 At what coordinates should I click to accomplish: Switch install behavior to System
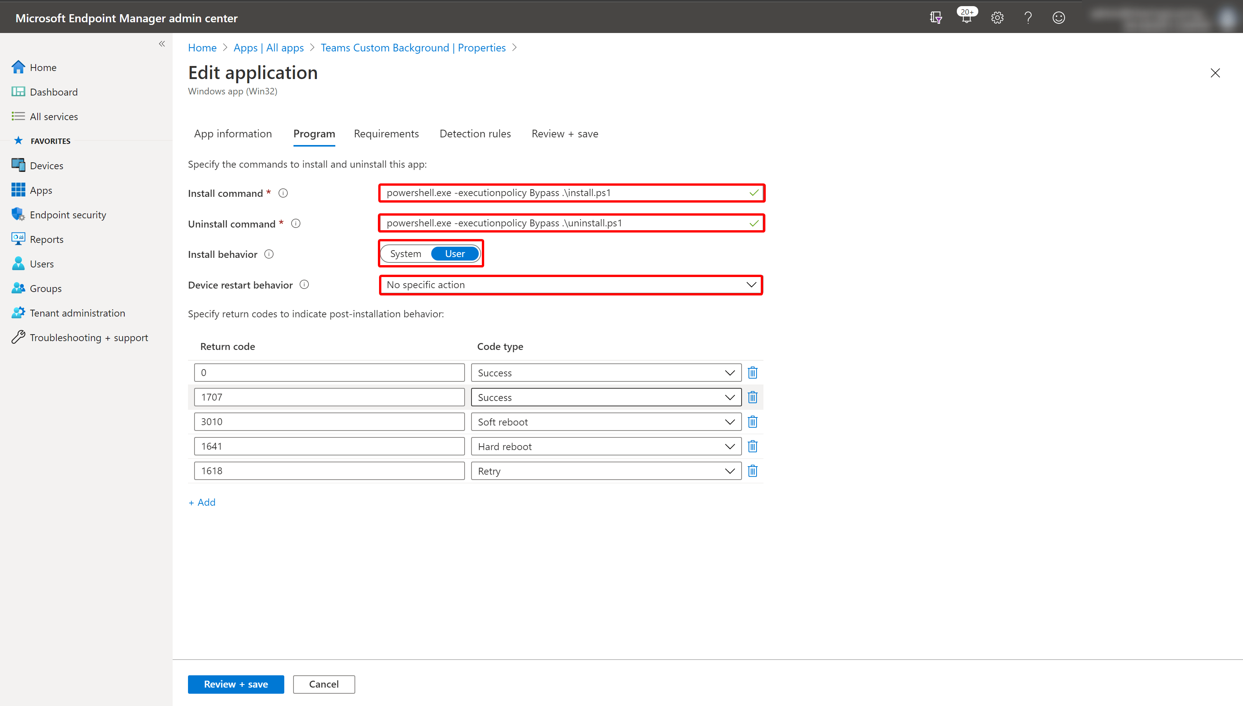pyautogui.click(x=405, y=254)
